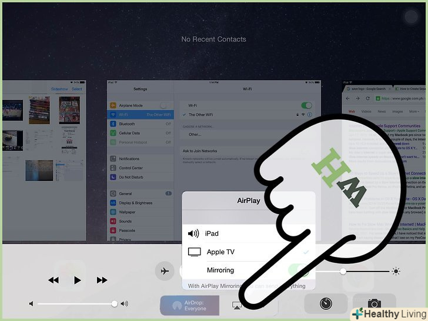Select Images tab in Google results
This screenshot has height=321, width=428.
click(x=397, y=112)
